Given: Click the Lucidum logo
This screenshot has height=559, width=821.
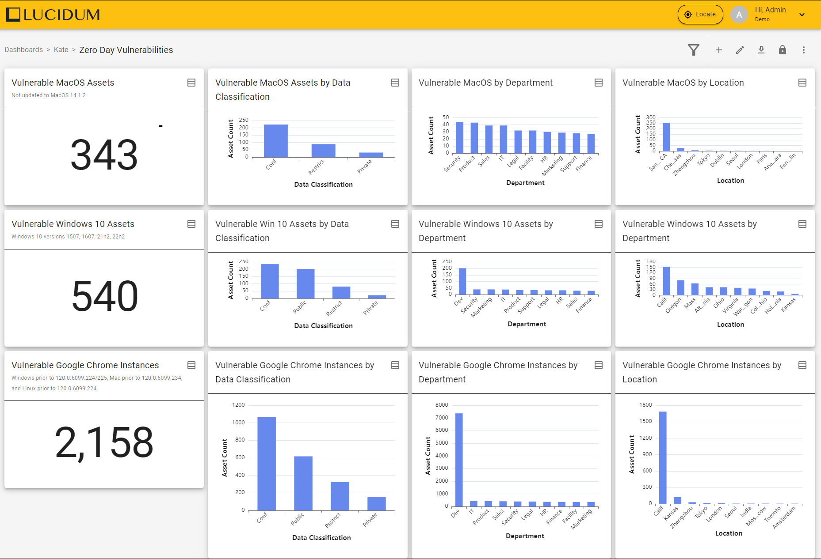Looking at the screenshot, I should 53,15.
